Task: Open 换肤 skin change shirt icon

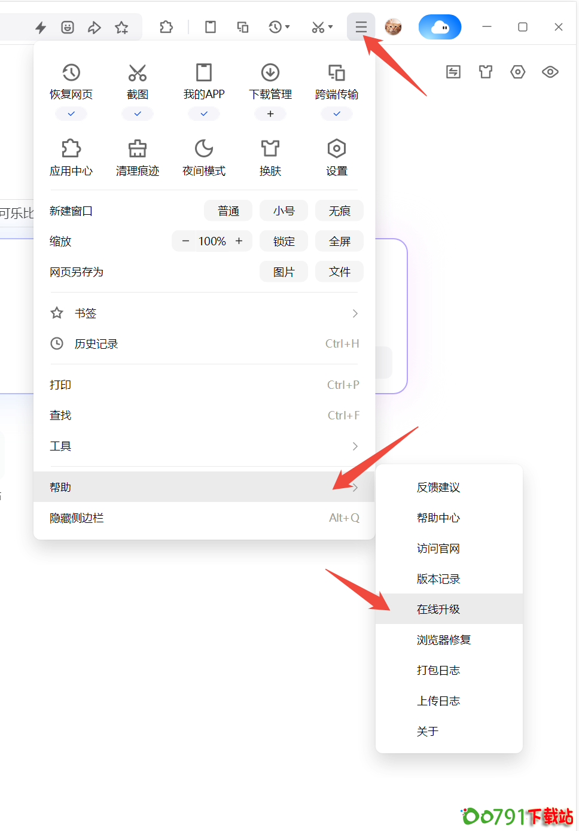Action: click(x=270, y=149)
